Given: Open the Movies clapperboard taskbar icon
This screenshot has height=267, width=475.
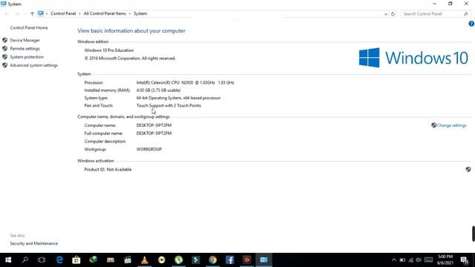Looking at the screenshot, I should pyautogui.click(x=128, y=260).
